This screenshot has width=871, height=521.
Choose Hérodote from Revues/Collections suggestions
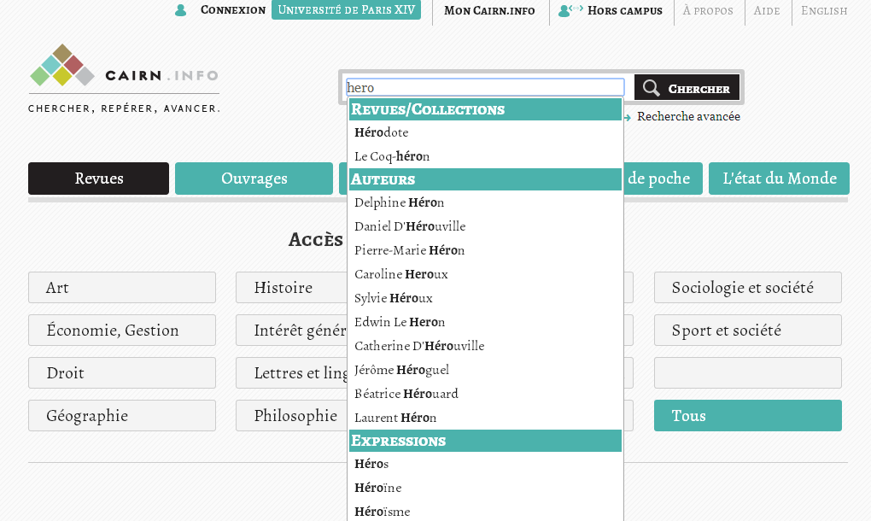coord(485,132)
